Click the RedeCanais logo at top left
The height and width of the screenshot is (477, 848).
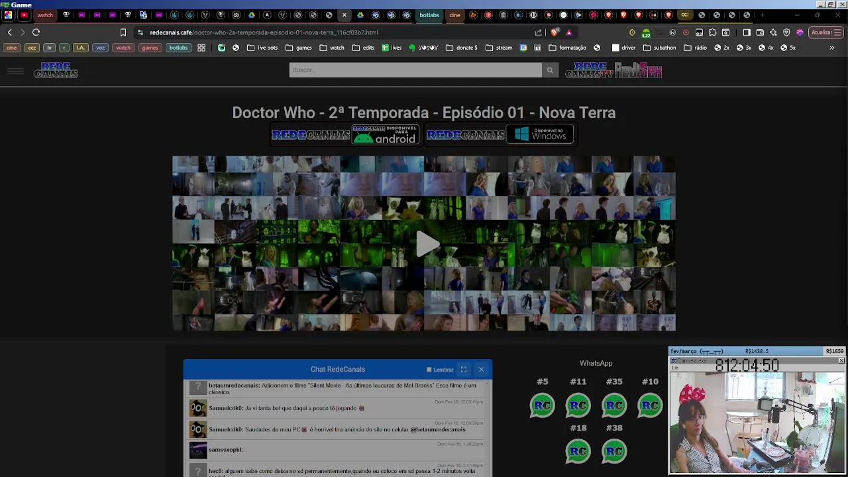click(56, 70)
